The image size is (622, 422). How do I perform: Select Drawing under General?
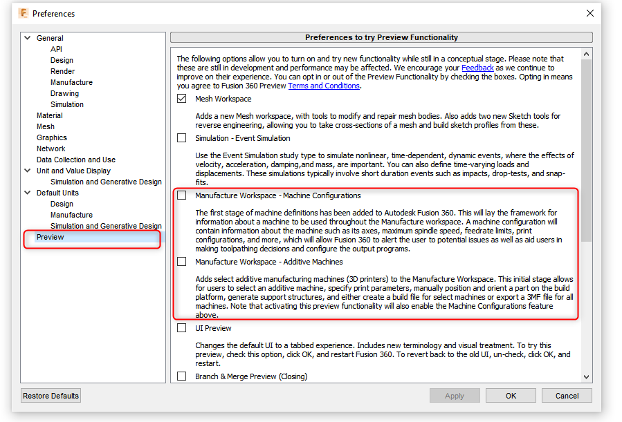[64, 93]
